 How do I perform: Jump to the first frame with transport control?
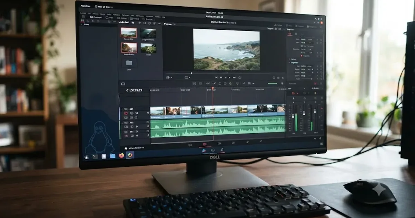(x=216, y=77)
